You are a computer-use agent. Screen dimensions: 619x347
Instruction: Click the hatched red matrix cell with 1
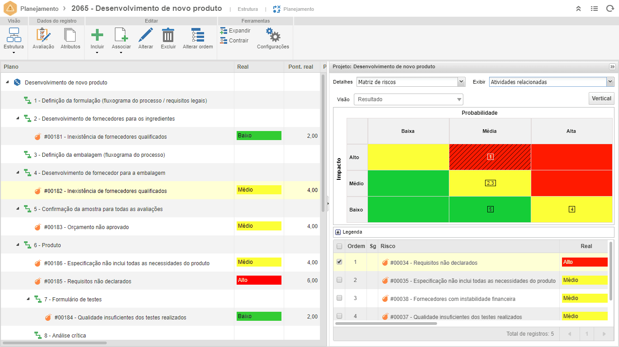point(490,157)
